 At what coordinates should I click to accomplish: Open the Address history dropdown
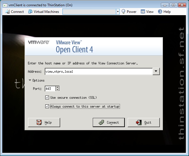[x=156, y=71]
